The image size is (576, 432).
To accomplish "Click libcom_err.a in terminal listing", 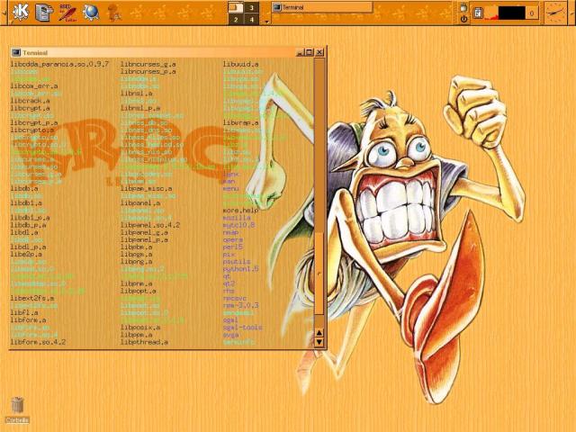I will 34,86.
